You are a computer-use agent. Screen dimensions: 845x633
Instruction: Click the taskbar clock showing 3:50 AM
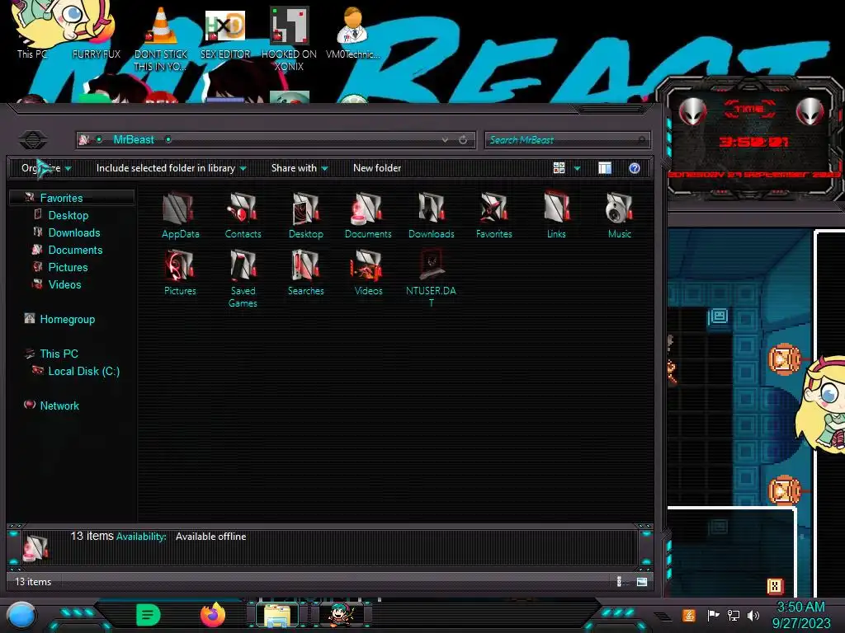[800, 615]
